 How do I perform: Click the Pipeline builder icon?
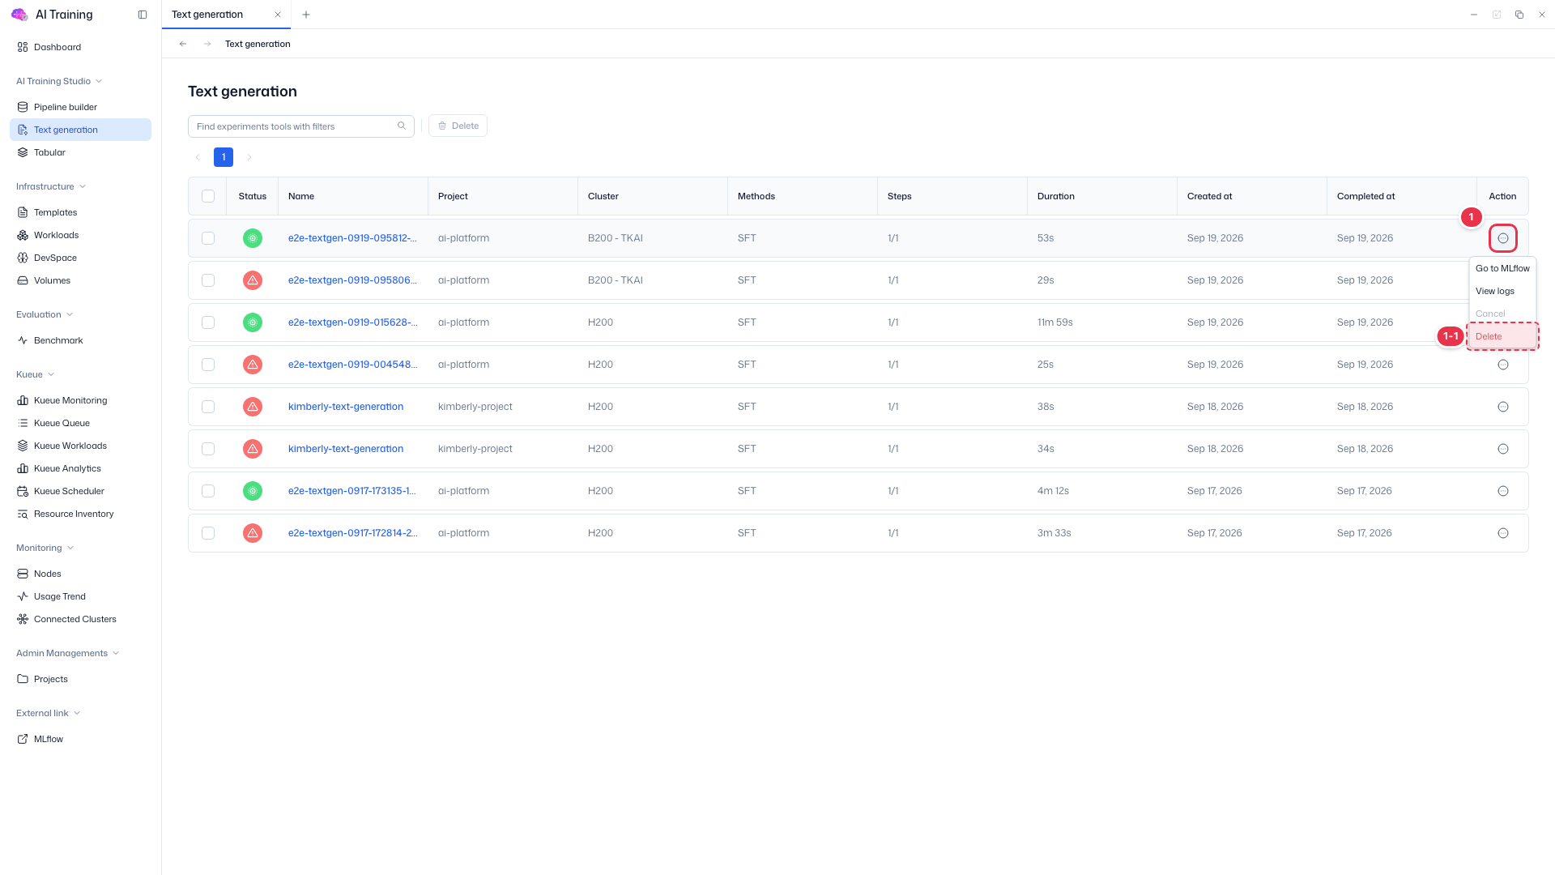point(23,107)
